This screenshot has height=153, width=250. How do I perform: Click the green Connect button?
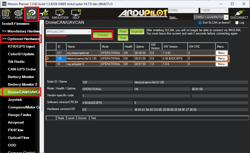[102, 35]
